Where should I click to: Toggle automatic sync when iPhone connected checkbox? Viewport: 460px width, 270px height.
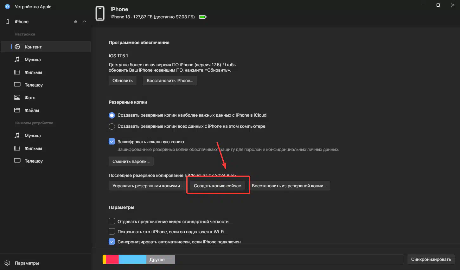coord(112,241)
